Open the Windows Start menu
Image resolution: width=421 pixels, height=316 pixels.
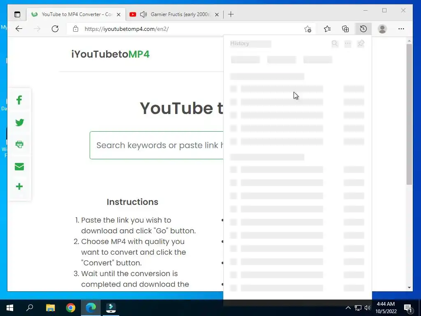(10, 308)
